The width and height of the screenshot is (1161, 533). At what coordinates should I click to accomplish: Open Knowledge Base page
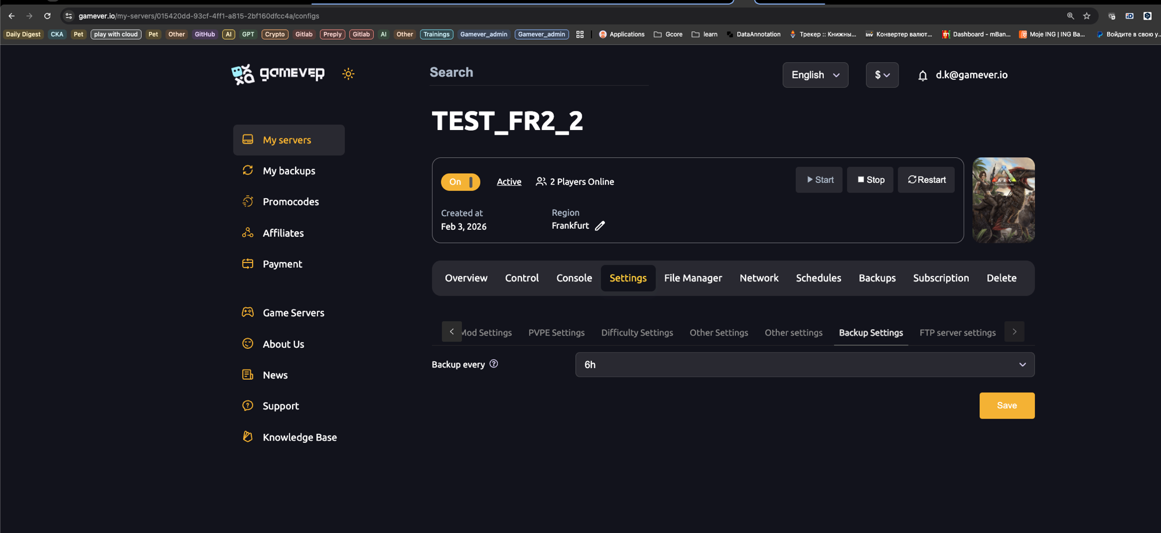300,437
